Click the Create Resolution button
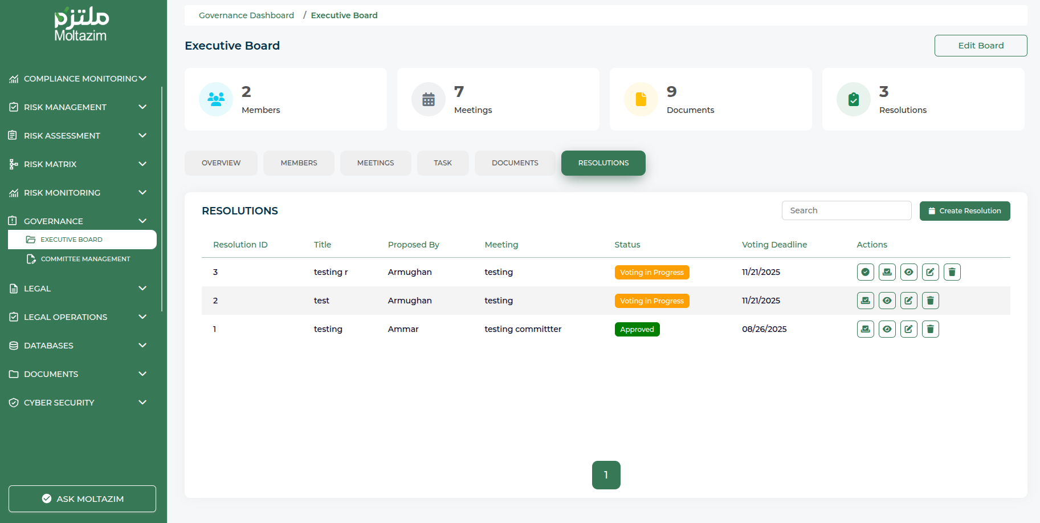 [964, 211]
